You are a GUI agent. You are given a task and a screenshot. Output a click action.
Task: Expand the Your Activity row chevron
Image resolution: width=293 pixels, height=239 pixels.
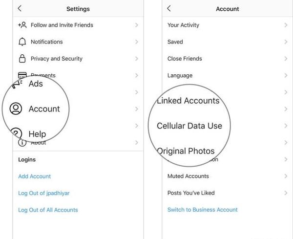coord(286,25)
